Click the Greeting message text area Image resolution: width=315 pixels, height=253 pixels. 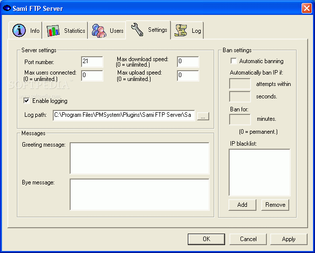click(140, 158)
